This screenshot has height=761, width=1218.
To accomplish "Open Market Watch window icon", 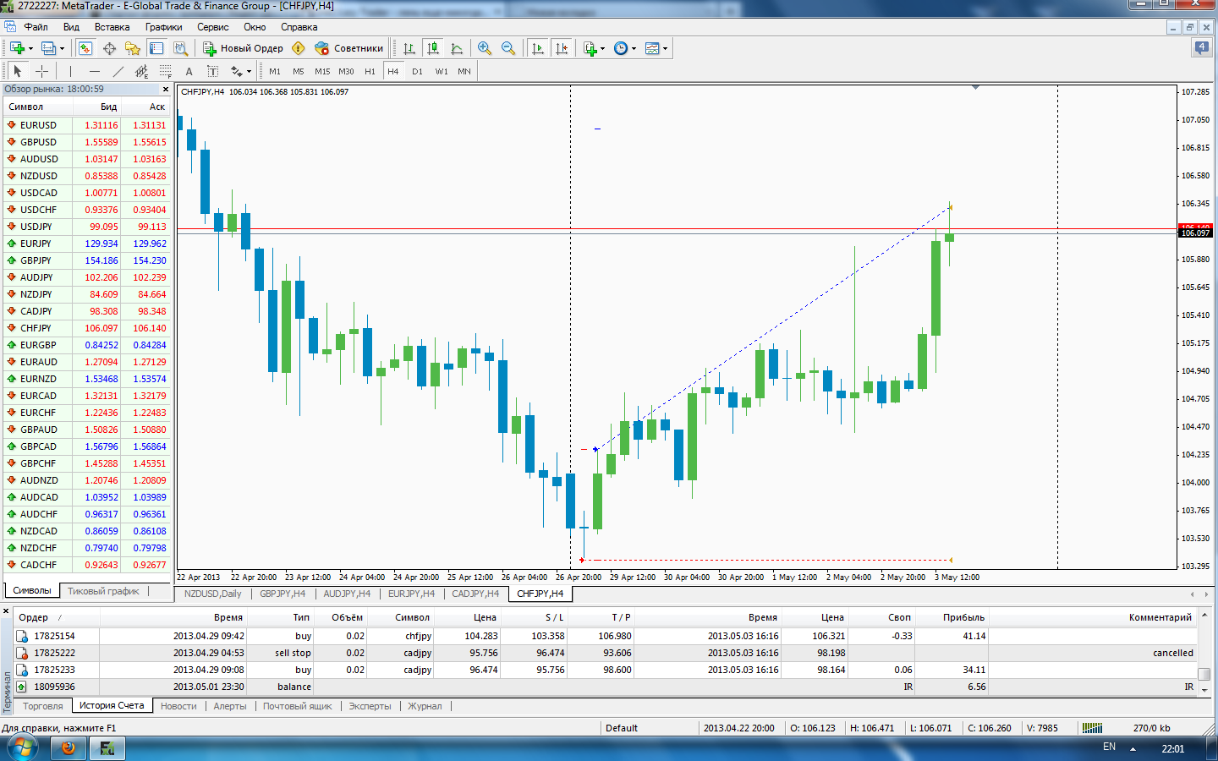I will pyautogui.click(x=85, y=48).
